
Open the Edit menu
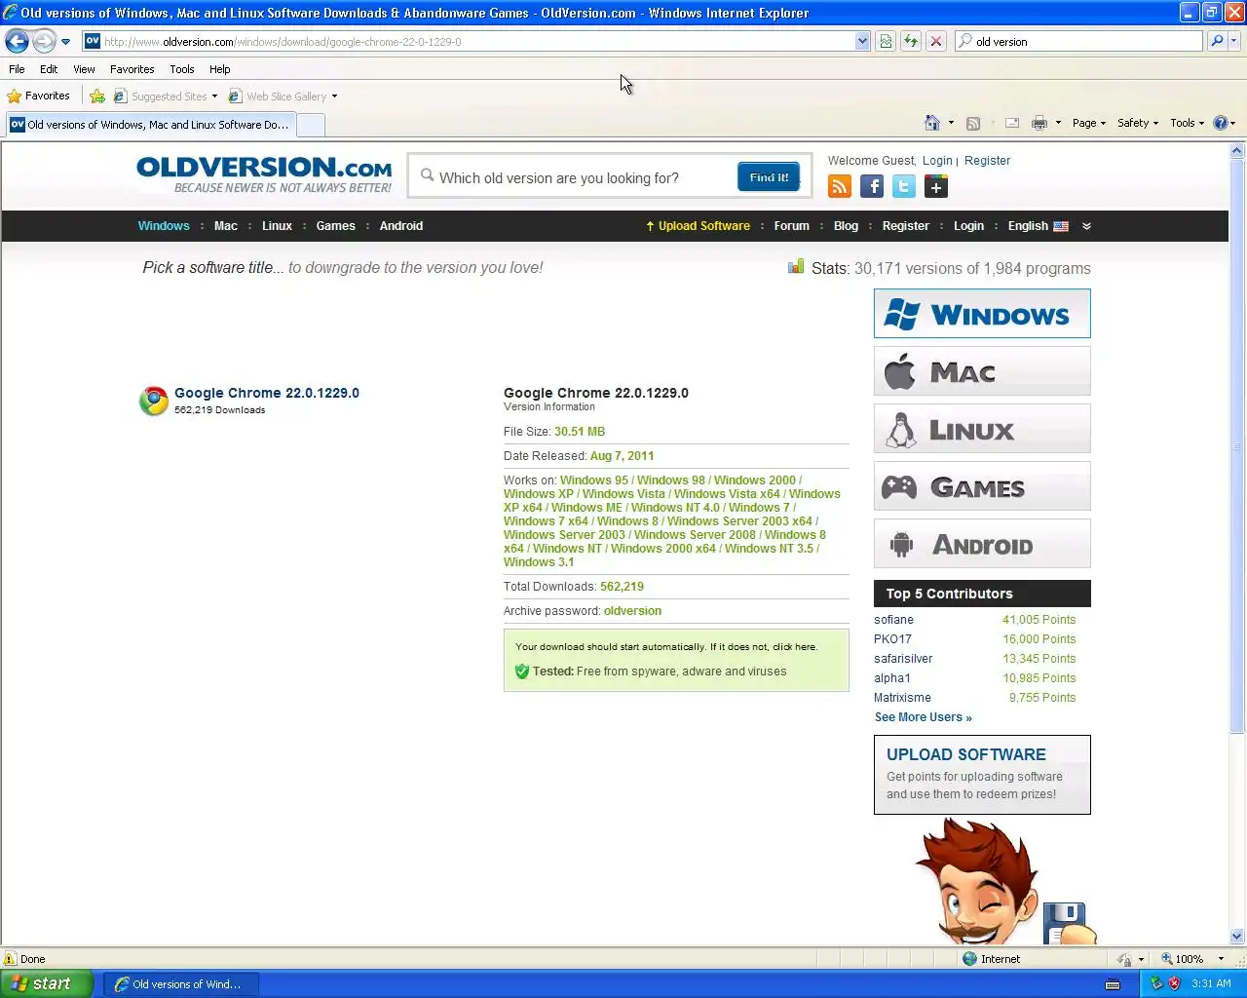pos(49,69)
